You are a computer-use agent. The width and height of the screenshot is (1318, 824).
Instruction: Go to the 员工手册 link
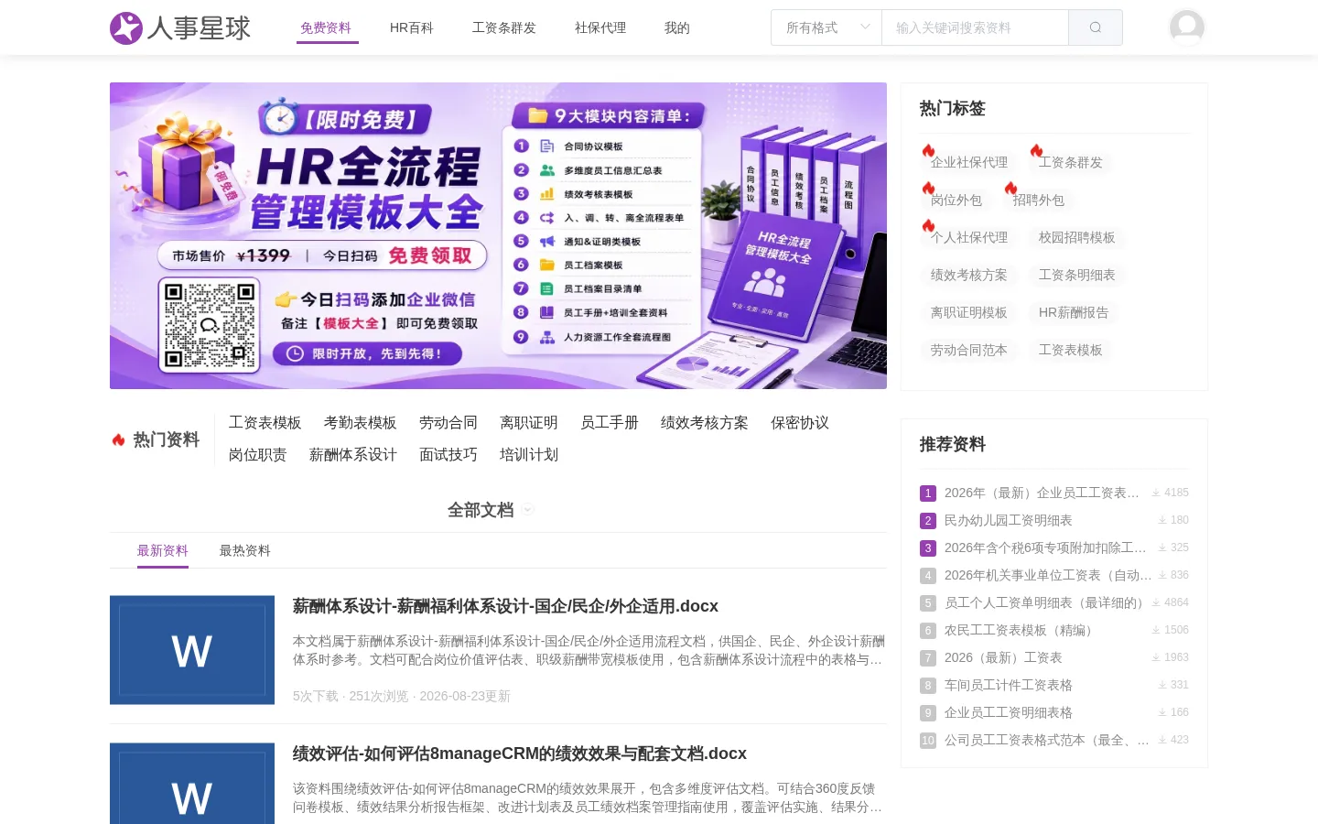coord(610,422)
